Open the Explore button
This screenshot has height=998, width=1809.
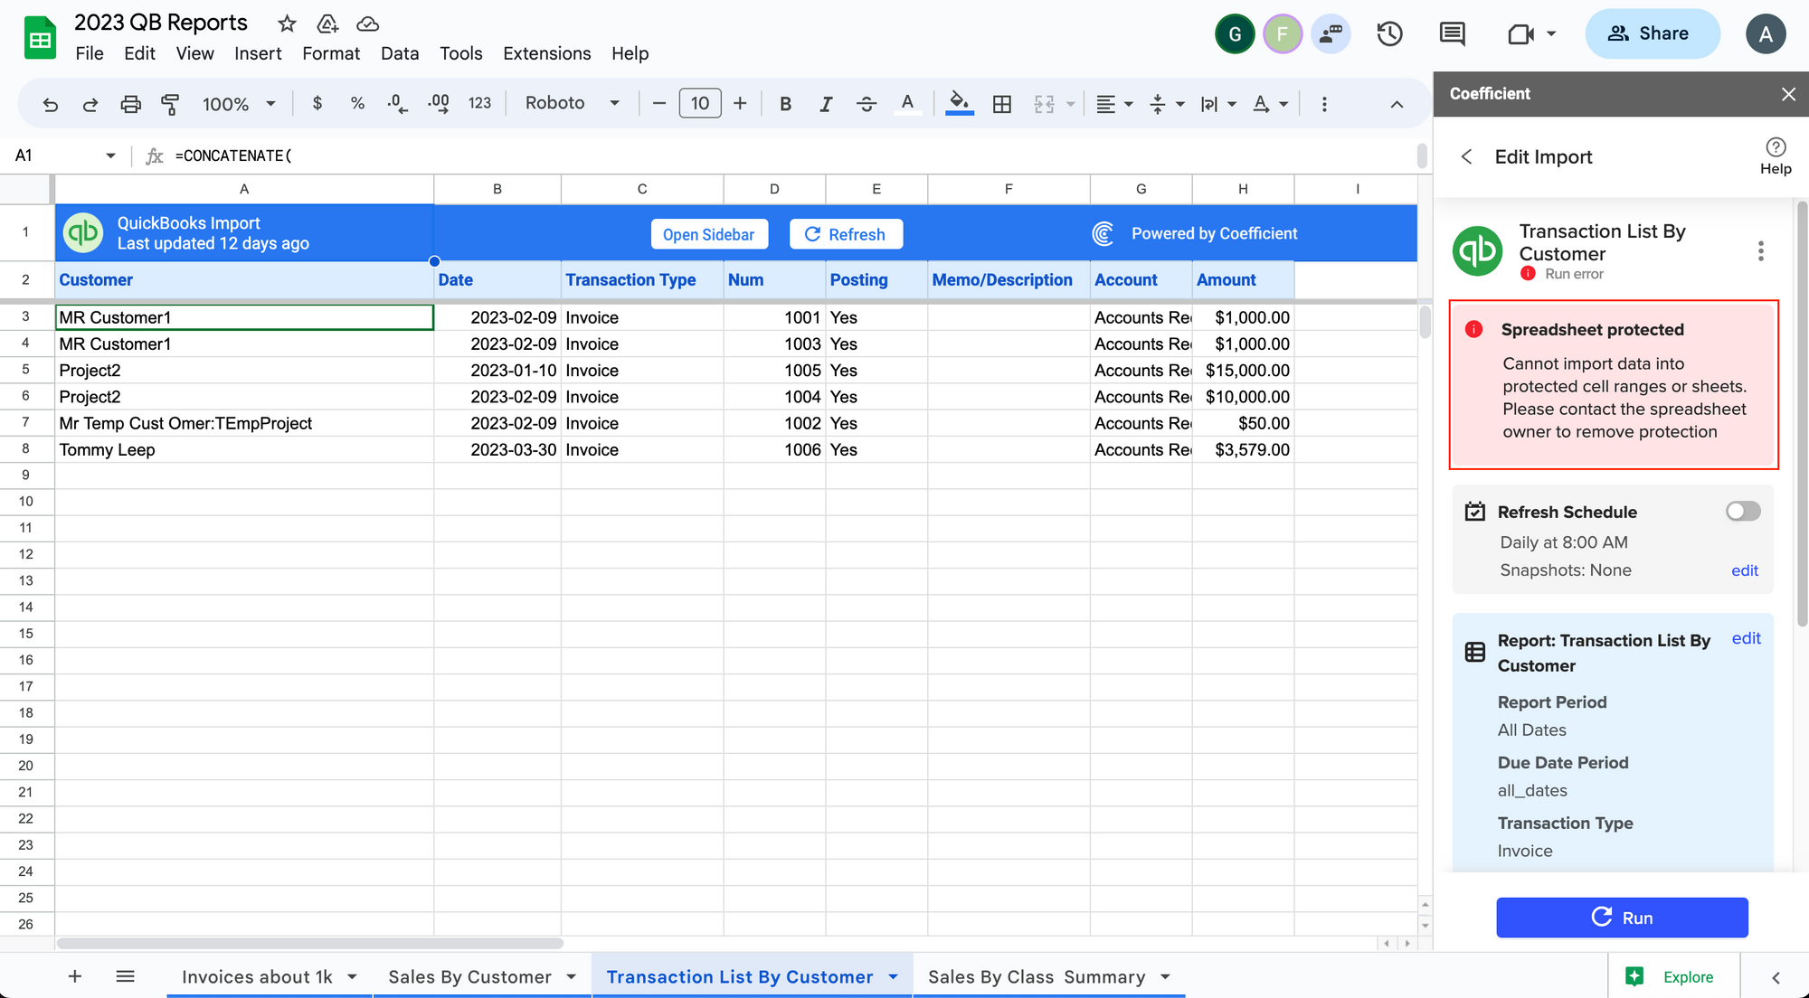[x=1670, y=976]
